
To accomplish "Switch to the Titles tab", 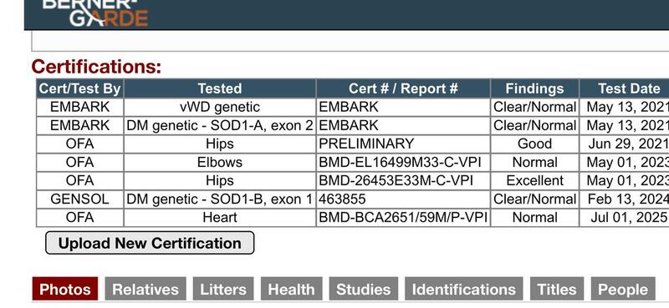I will pos(557,290).
